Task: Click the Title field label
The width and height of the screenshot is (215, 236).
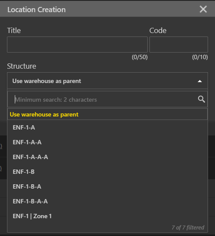Action: 14,30
